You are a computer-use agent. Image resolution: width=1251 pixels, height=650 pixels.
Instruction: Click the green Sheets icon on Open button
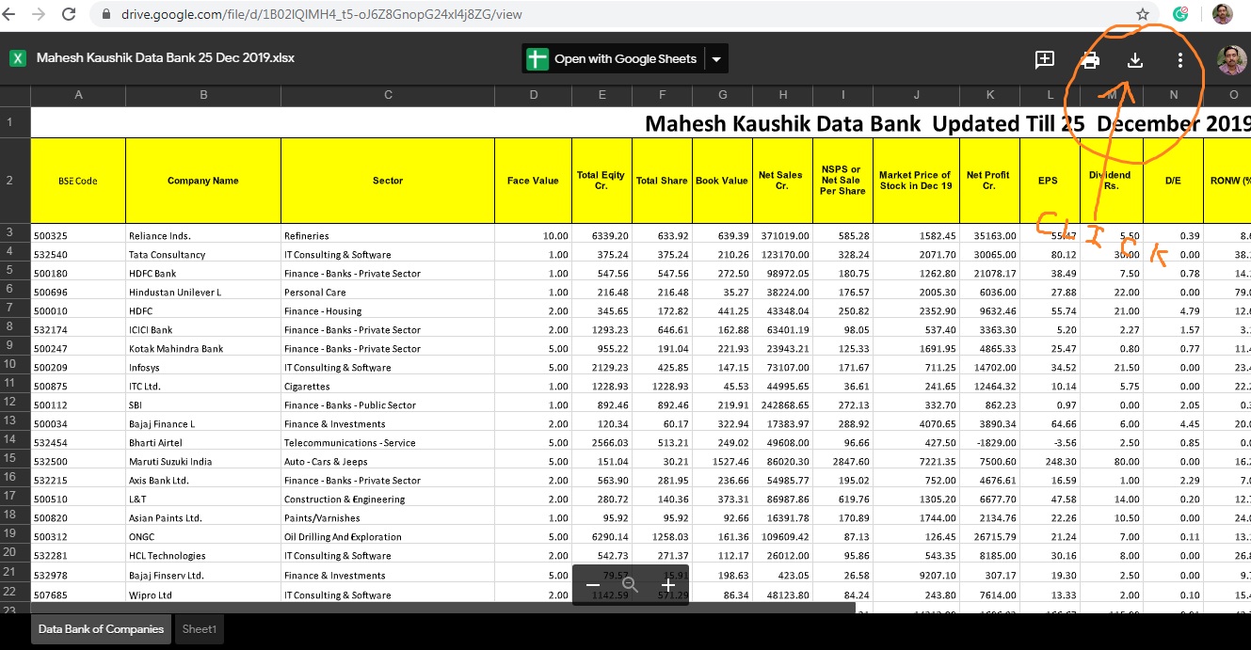coord(537,57)
